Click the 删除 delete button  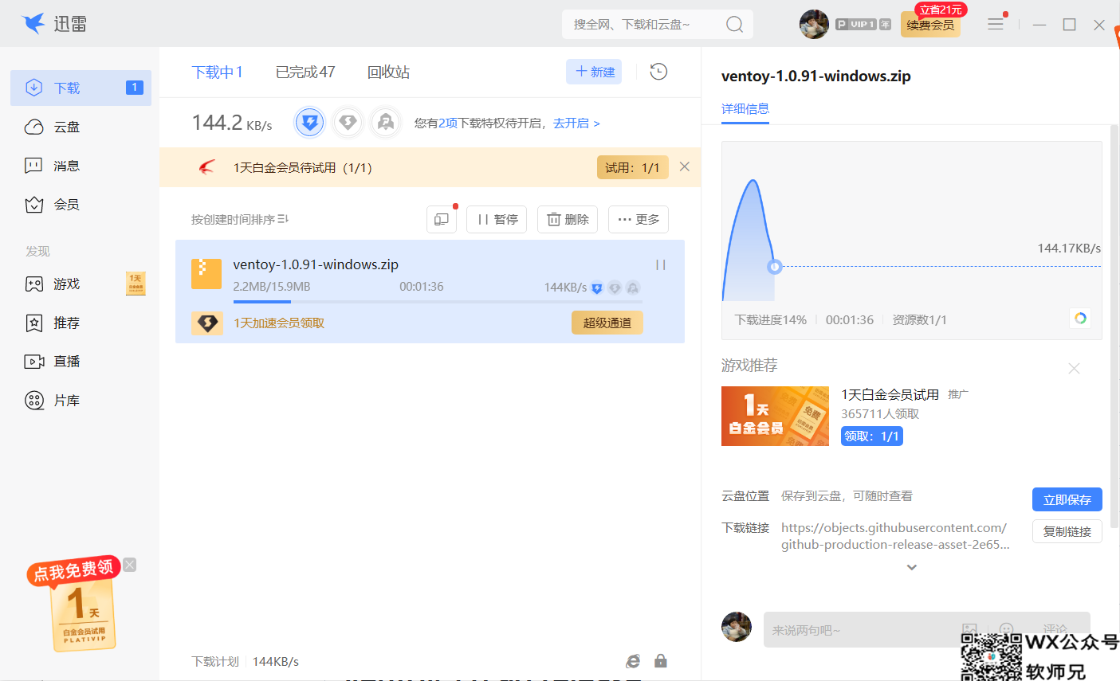pos(568,219)
